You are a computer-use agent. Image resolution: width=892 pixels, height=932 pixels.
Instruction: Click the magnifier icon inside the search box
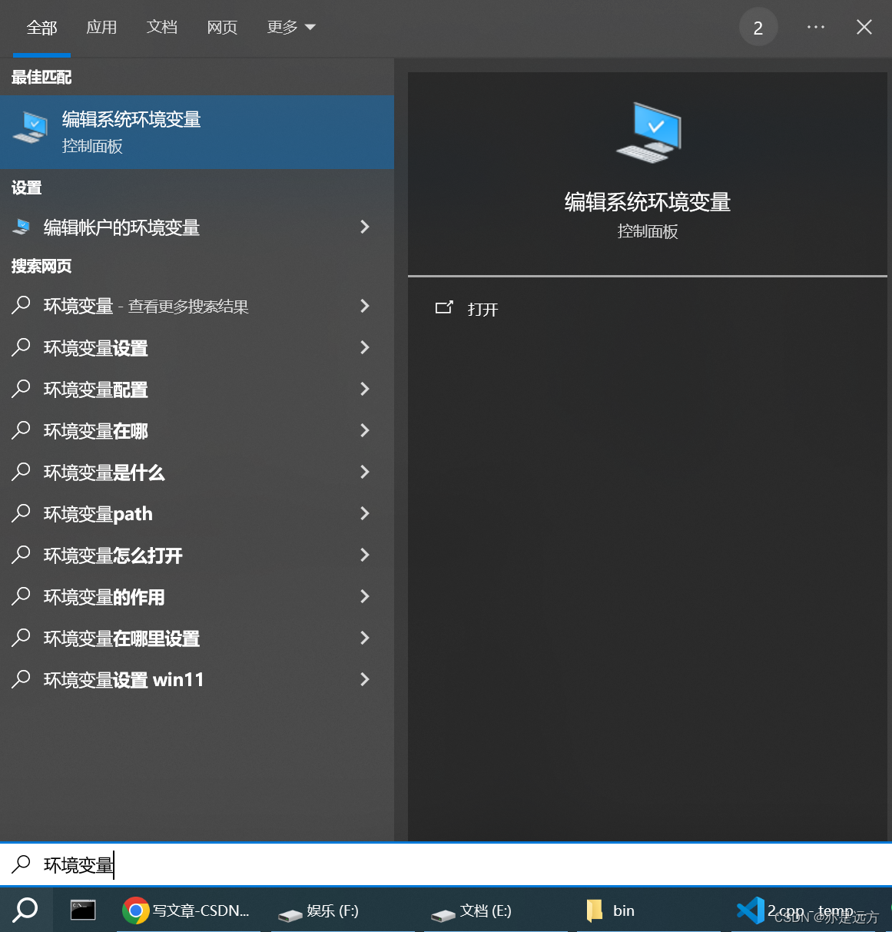[19, 865]
